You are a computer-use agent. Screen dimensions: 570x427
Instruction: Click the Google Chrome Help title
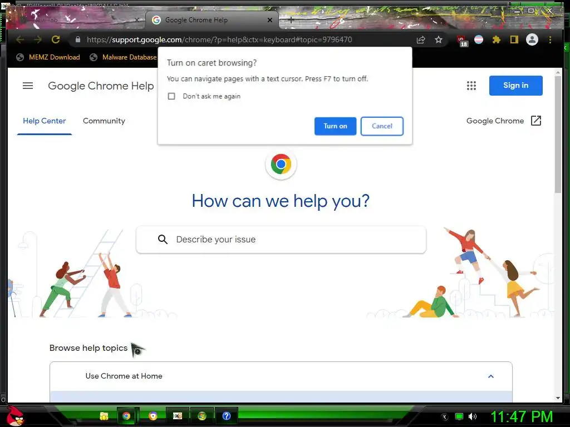point(101,86)
